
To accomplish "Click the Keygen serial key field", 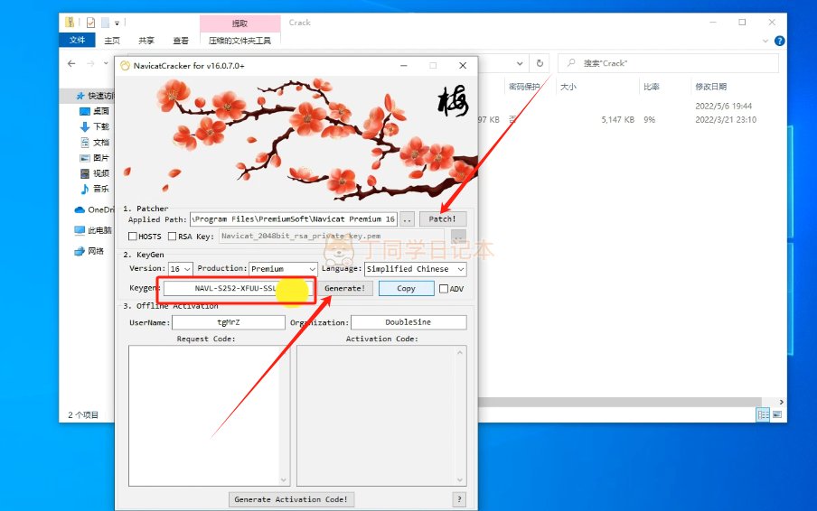I will 239,288.
